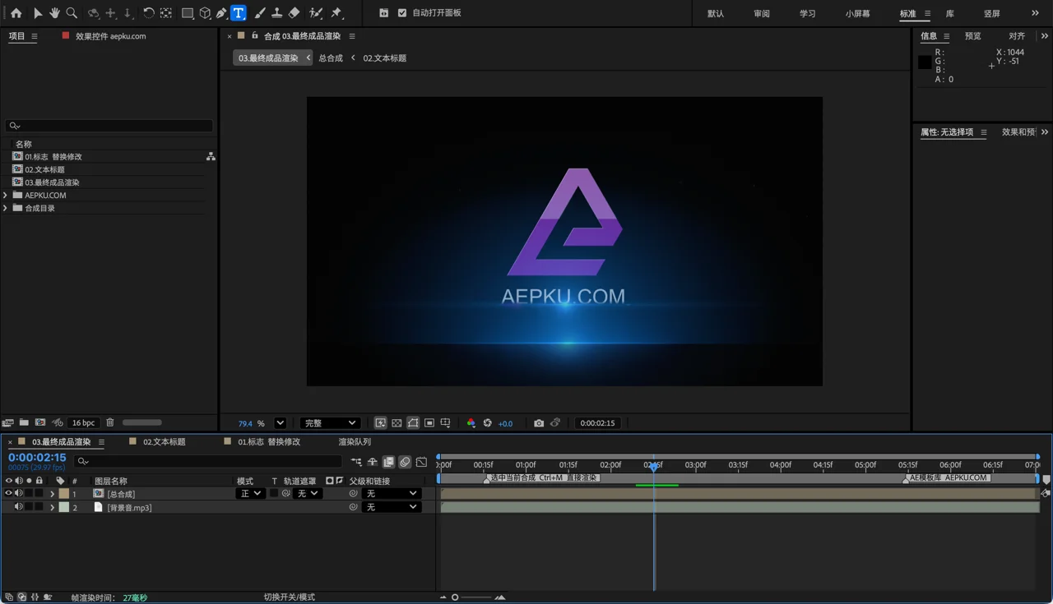Click the 16 bpc color depth button
The height and width of the screenshot is (604, 1053).
tap(83, 422)
